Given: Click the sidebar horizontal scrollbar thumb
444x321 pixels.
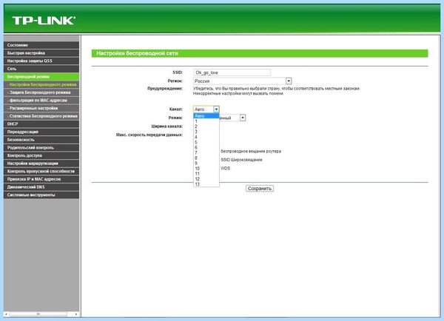Looking at the screenshot, I should pos(38,314).
